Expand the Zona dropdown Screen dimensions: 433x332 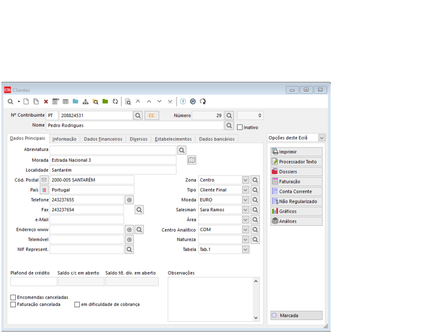coord(245,180)
